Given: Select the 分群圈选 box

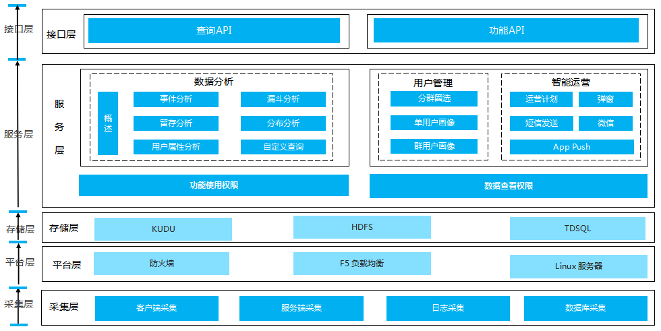Looking at the screenshot, I should [x=434, y=99].
